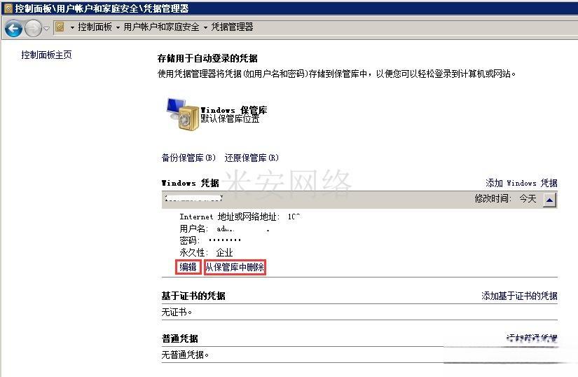This screenshot has width=578, height=377.
Task: Click 默认保管库位置 text
Action: [x=230, y=118]
